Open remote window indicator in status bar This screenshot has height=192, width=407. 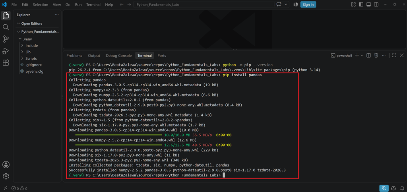click(6, 188)
